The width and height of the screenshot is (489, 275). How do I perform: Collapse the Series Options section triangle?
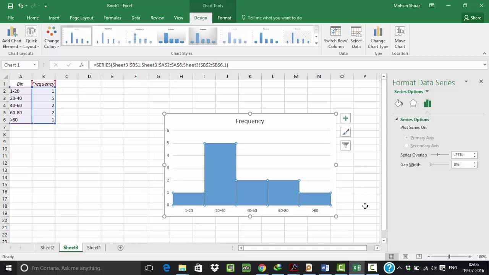397,120
